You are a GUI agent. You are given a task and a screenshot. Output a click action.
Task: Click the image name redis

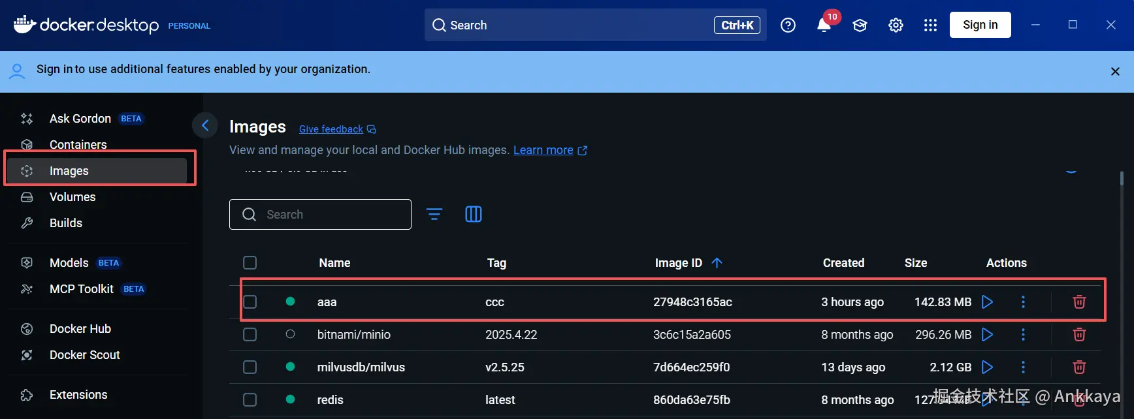(x=330, y=400)
